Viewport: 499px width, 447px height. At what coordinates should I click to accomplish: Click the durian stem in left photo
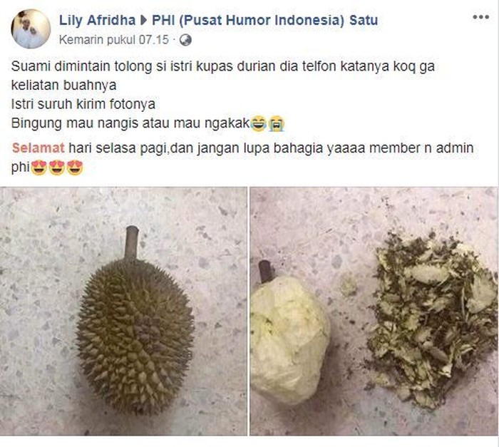(132, 244)
